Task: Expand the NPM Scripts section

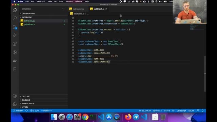Action: [43, 104]
